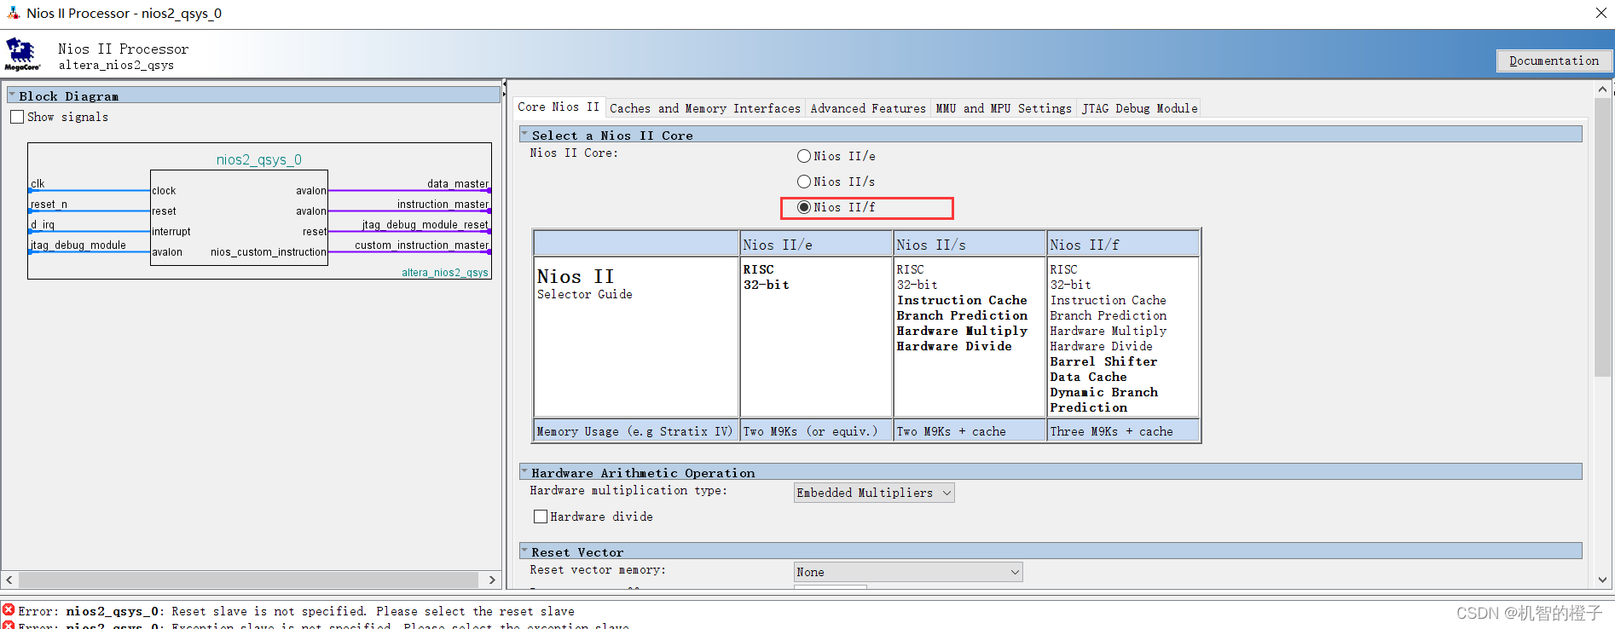1615x629 pixels.
Task: Open the JTAG Debug Module tab
Action: pyautogui.click(x=1139, y=108)
